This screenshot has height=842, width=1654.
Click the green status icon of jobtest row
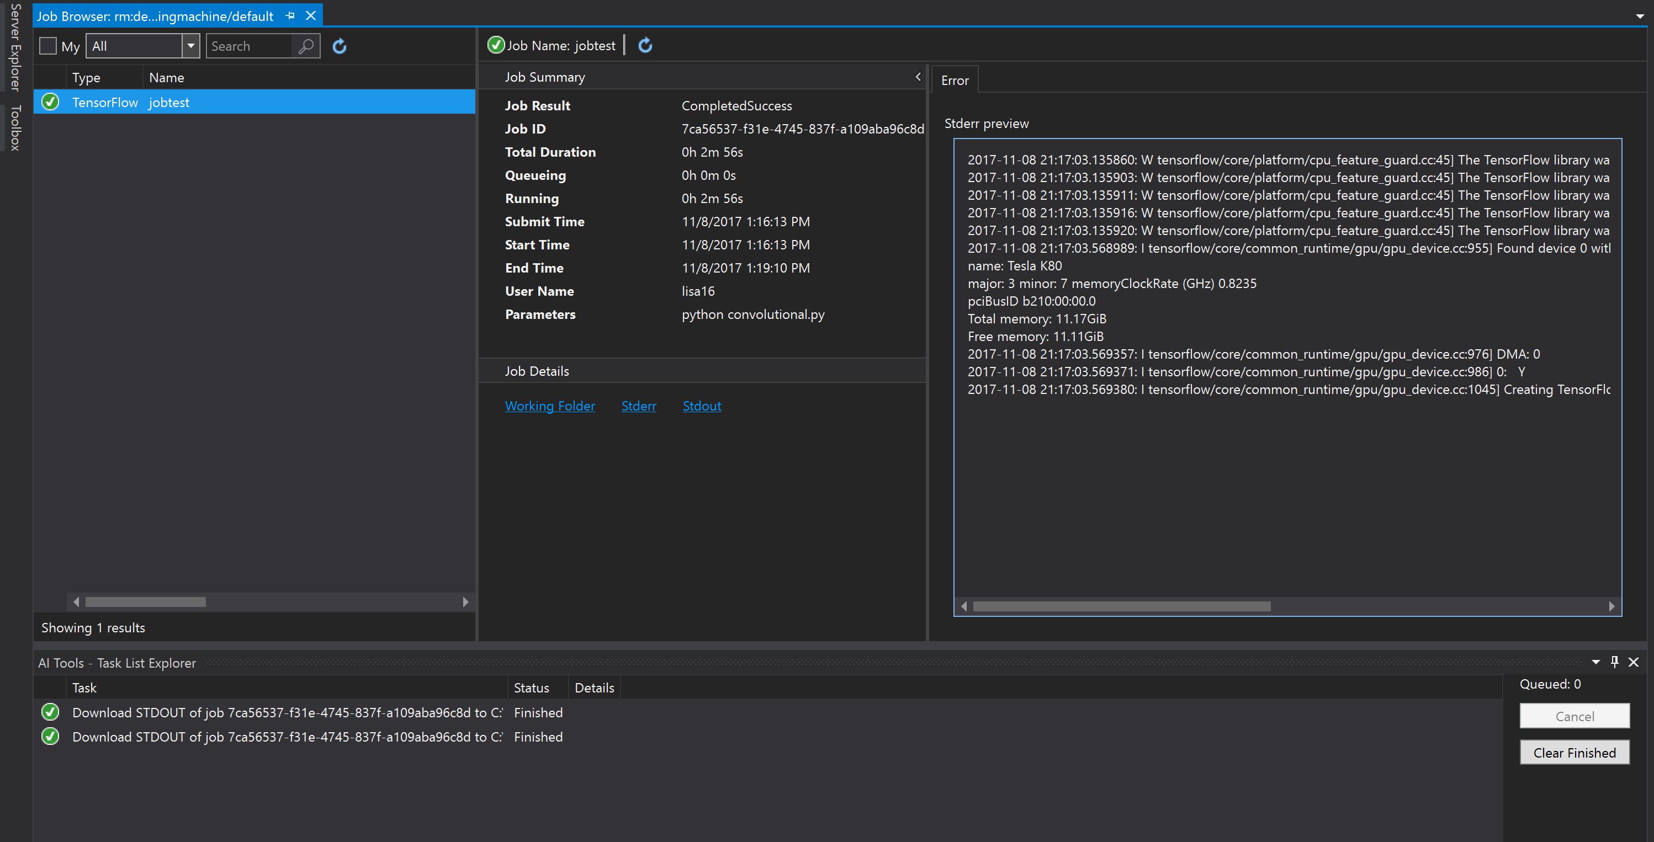coord(50,102)
